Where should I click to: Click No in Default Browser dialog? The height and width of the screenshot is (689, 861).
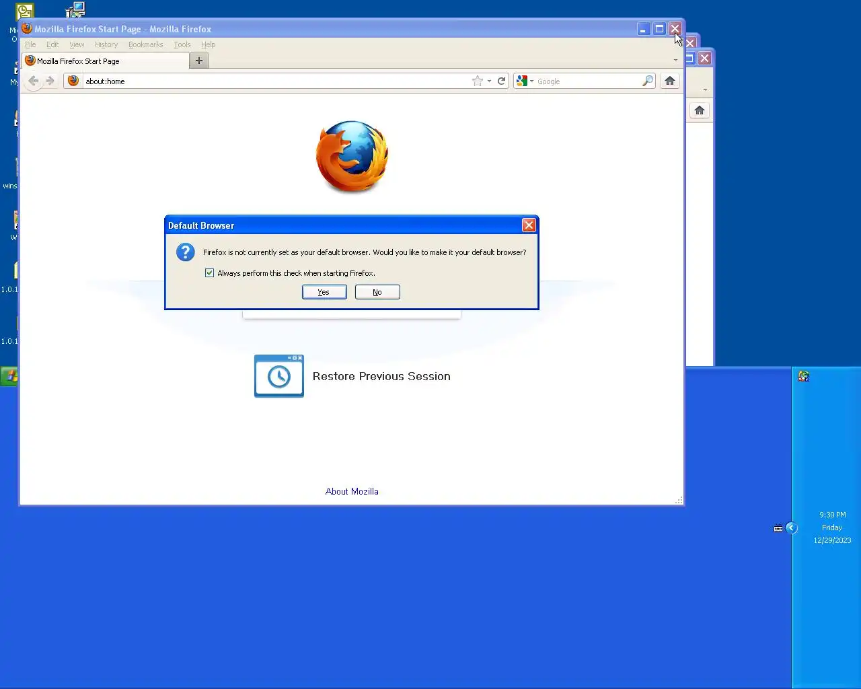(377, 292)
